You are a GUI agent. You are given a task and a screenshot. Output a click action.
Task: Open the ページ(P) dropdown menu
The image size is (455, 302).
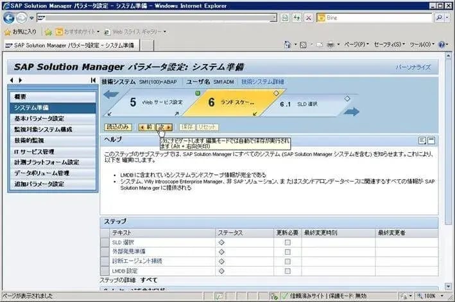(356, 45)
